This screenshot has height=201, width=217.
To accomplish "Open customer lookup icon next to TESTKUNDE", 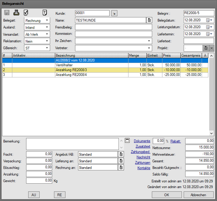I will coord(149,20).
